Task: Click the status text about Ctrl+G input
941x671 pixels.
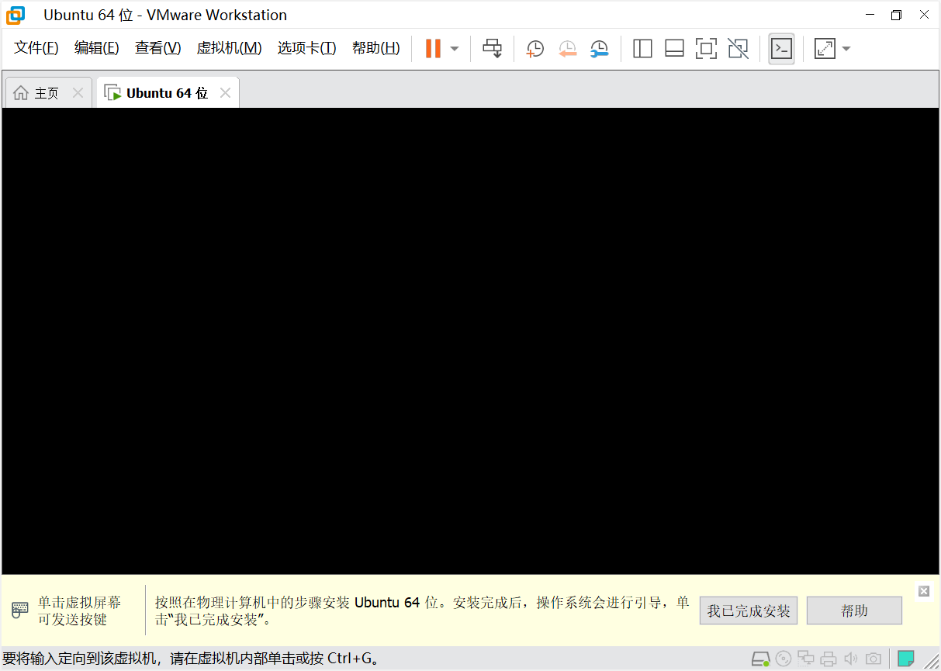Action: 192,659
